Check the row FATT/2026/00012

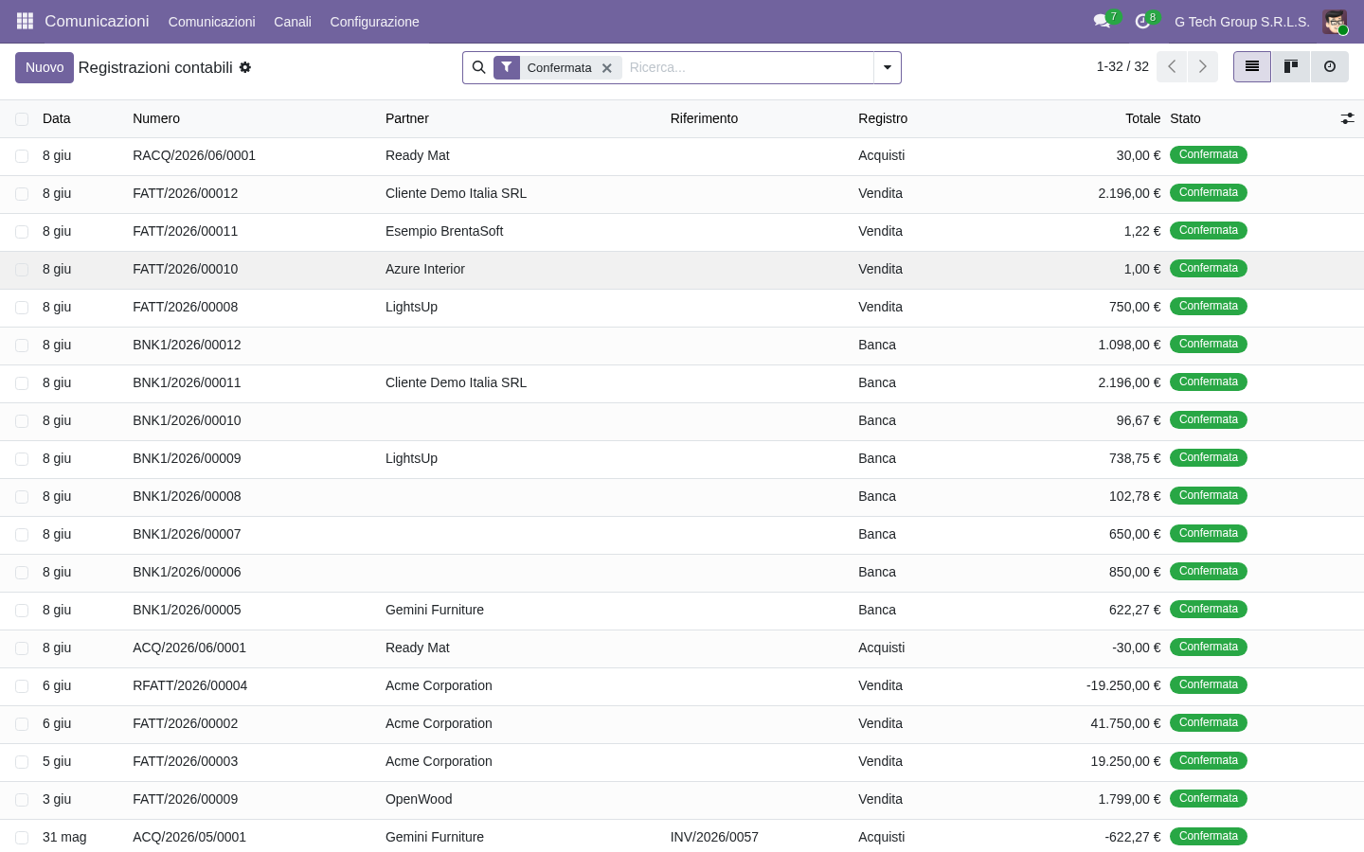[22, 194]
